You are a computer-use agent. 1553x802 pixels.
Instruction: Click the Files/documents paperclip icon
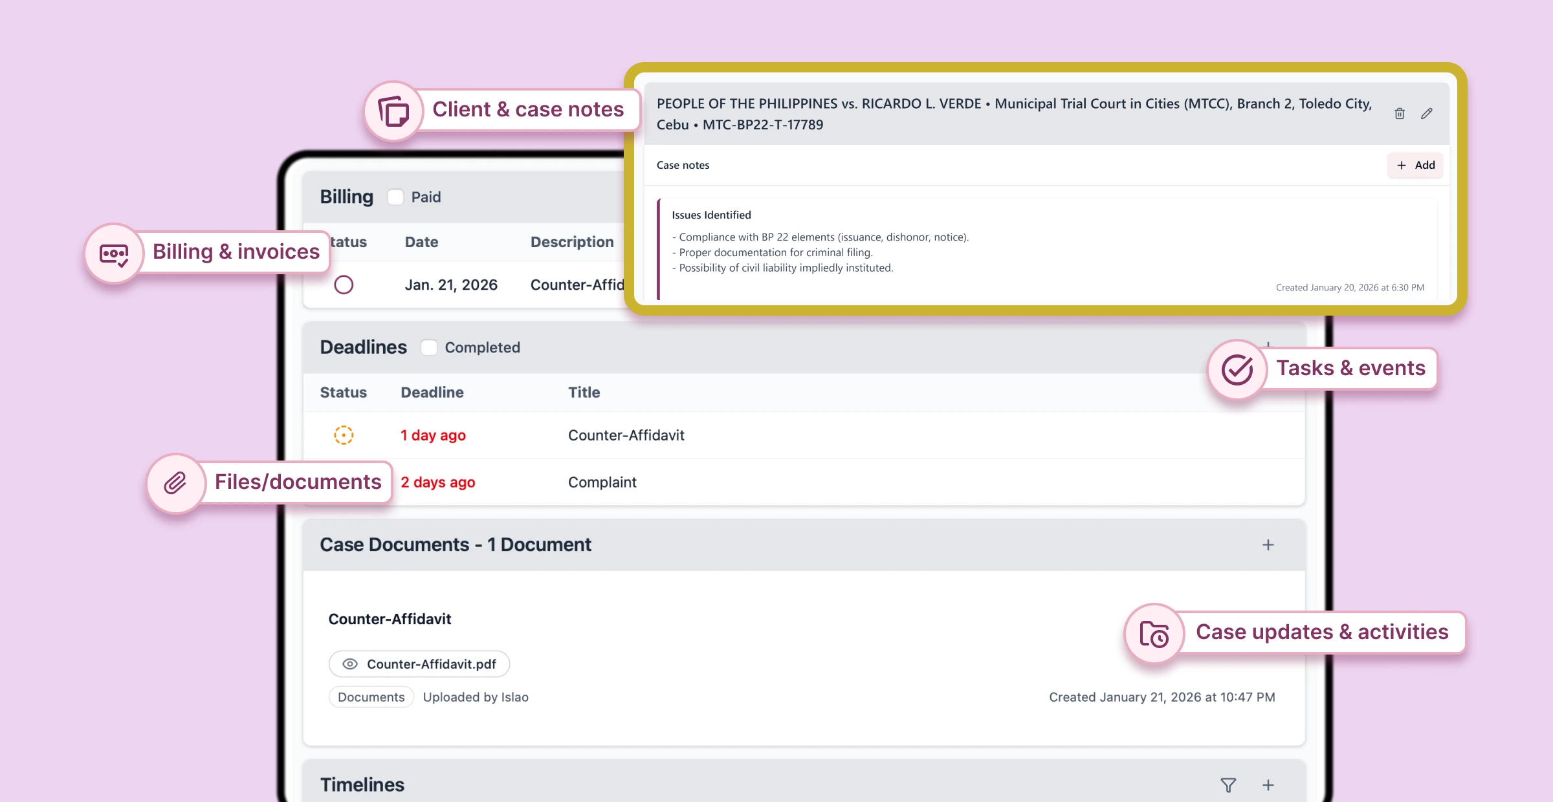(175, 483)
